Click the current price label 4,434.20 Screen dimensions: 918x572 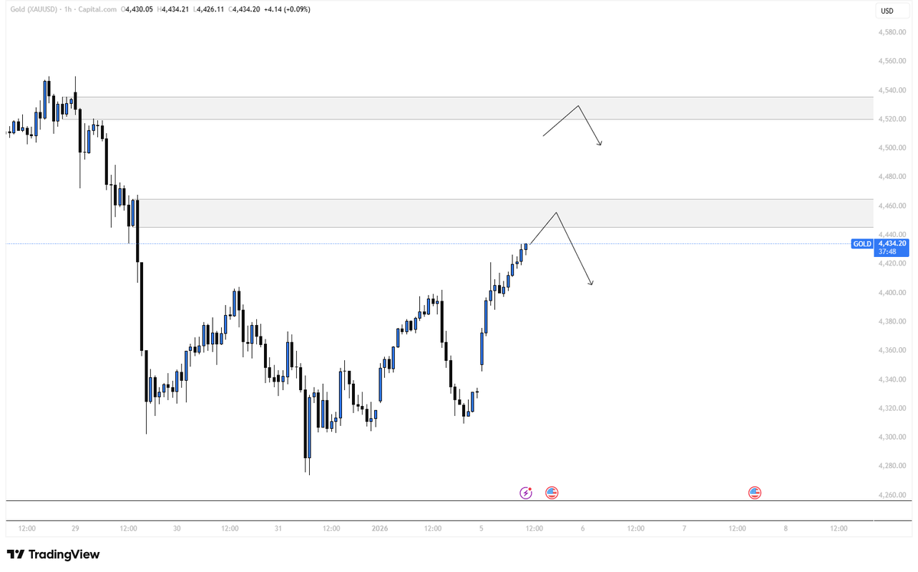click(x=893, y=243)
